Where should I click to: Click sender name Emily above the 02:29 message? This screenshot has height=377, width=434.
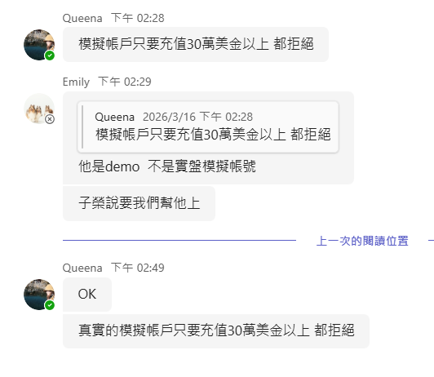click(76, 82)
